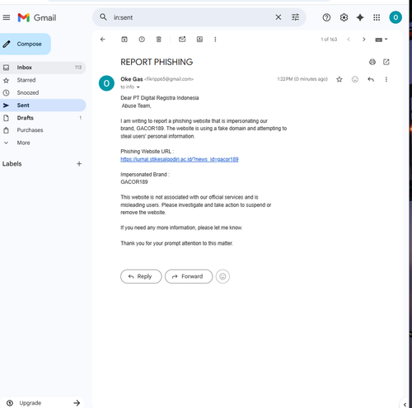Click the Upgrade option
Image resolution: width=412 pixels, height=408 pixels.
(x=43, y=403)
